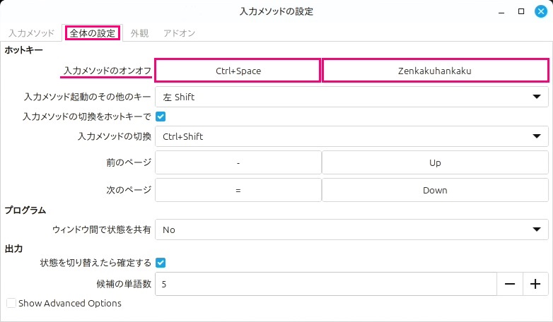Image resolution: width=553 pixels, height=322 pixels.
Task: Switch to the 入力メソッド tab
Action: pos(31,33)
